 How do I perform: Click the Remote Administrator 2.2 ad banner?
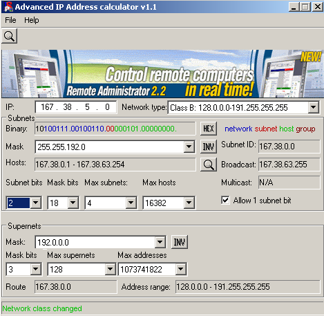coord(162,74)
